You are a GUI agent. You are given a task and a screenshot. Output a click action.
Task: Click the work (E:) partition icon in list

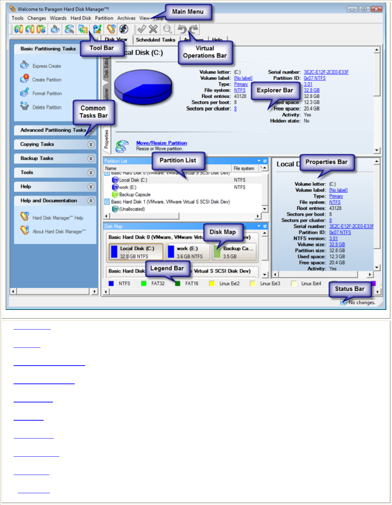(115, 187)
